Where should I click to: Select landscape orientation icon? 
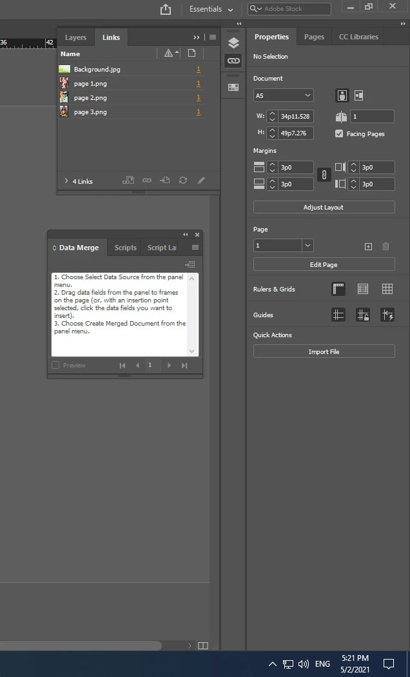[x=358, y=95]
